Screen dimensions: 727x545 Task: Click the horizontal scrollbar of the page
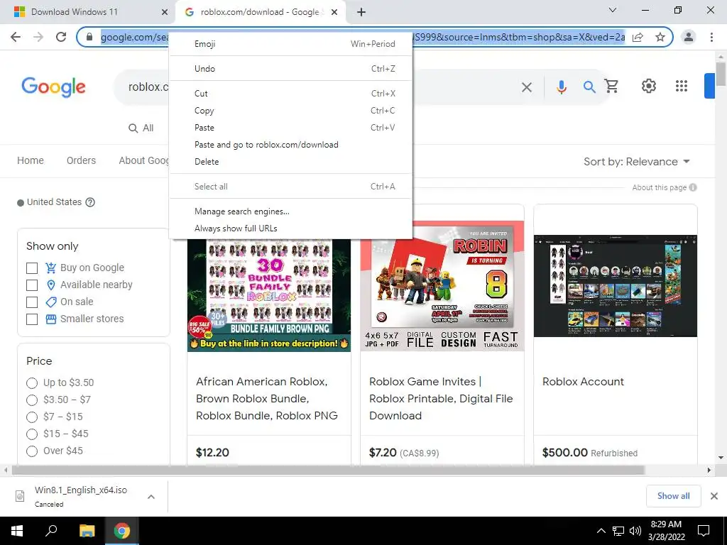click(x=328, y=470)
